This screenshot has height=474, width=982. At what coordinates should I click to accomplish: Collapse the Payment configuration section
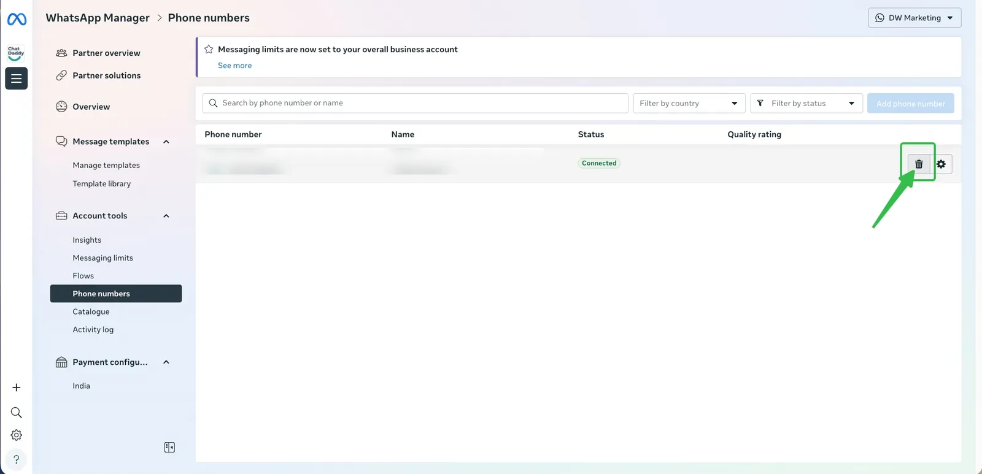(166, 362)
